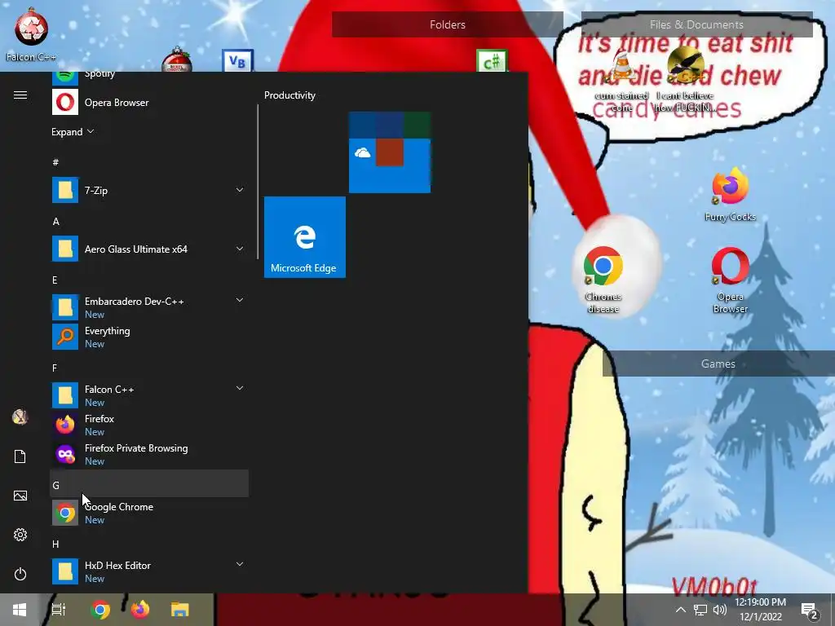Expand the Aero Glass Ultimate x64 chevron
This screenshot has height=626, width=835.
click(x=240, y=248)
